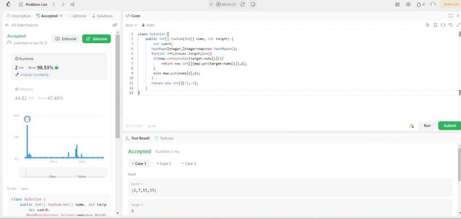Click the left panel vertical scrollbar
This screenshot has width=461, height=219.
[118, 86]
